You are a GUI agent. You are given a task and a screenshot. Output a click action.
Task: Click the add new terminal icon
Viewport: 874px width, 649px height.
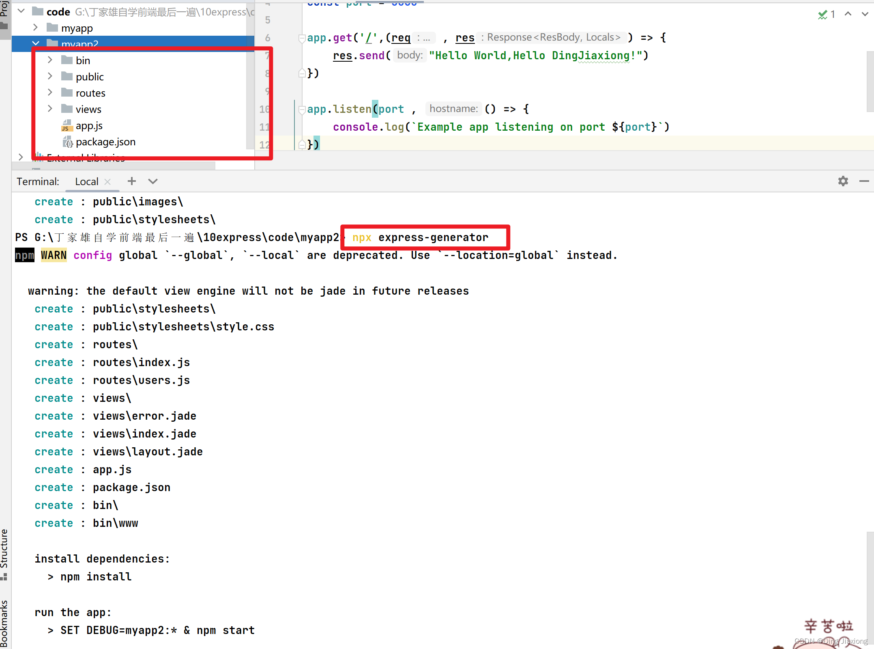[x=131, y=181]
